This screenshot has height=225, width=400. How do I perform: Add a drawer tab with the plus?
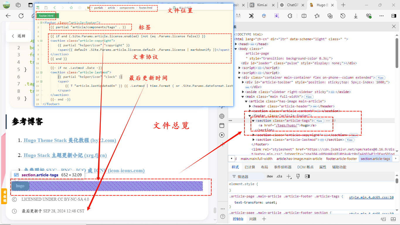264,219
